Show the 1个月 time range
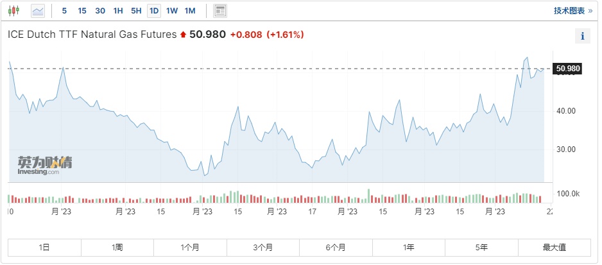This screenshot has height=265, width=602. 190,247
